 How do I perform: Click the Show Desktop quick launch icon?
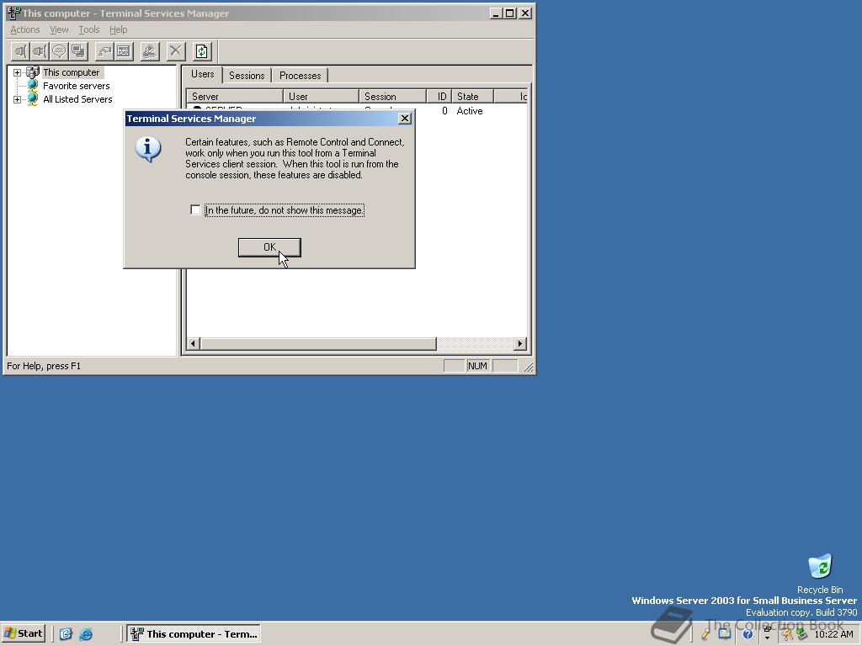[66, 634]
